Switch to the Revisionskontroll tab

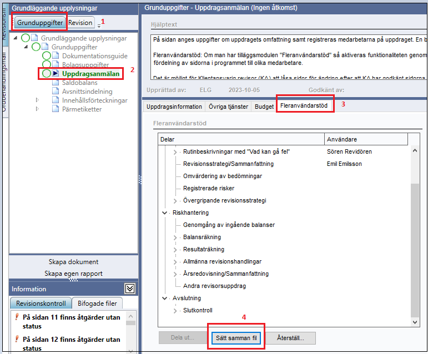(41, 304)
